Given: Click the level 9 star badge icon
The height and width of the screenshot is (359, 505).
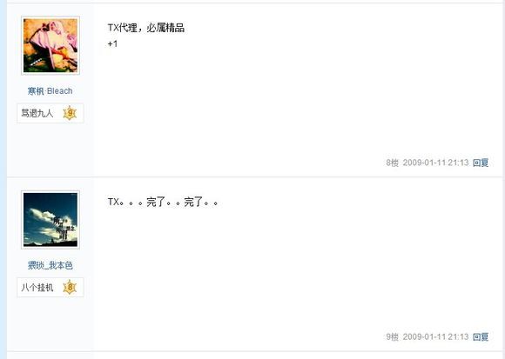Looking at the screenshot, I should tap(70, 113).
